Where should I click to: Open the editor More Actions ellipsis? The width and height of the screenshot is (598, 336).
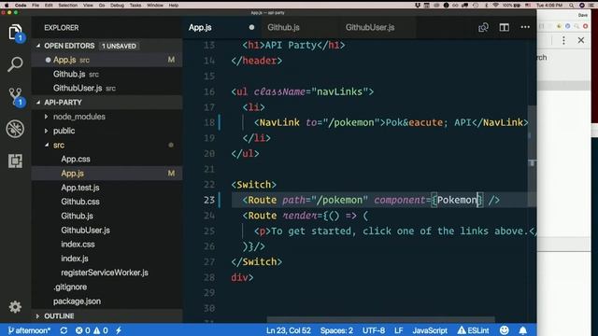pos(525,27)
